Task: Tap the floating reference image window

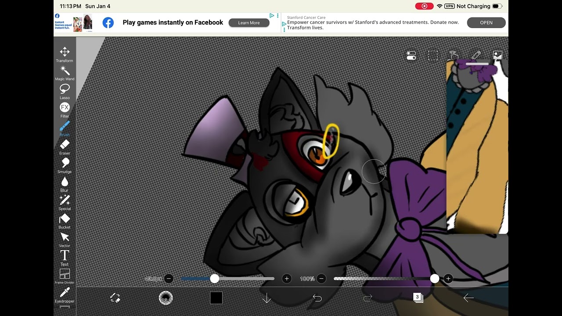Action: [x=477, y=146]
